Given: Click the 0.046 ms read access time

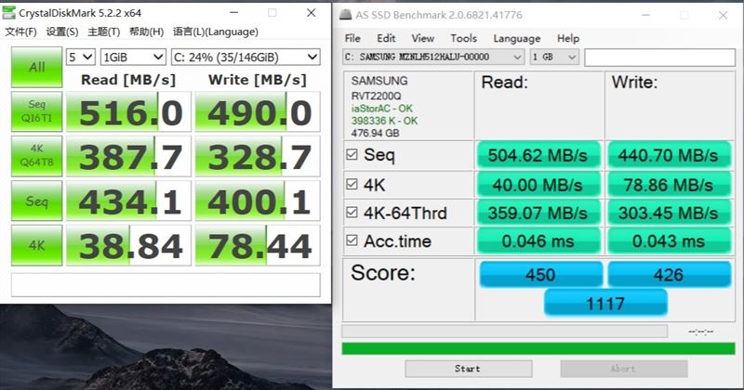Looking at the screenshot, I should [538, 241].
